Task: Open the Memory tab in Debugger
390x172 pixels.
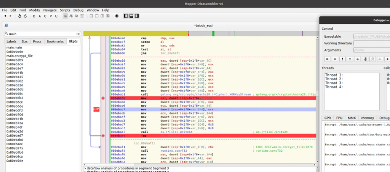Action: click(368, 118)
